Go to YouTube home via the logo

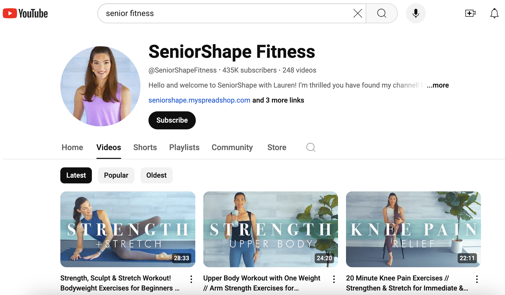(x=25, y=13)
